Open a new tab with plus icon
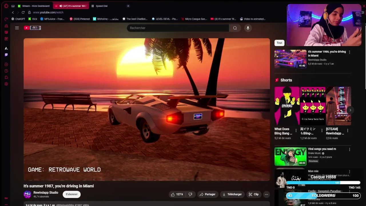Screen dimensions: 366x206 (128, 6)
